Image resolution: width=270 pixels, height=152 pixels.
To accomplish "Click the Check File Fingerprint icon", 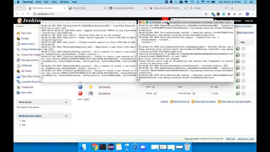I will 19,55.
